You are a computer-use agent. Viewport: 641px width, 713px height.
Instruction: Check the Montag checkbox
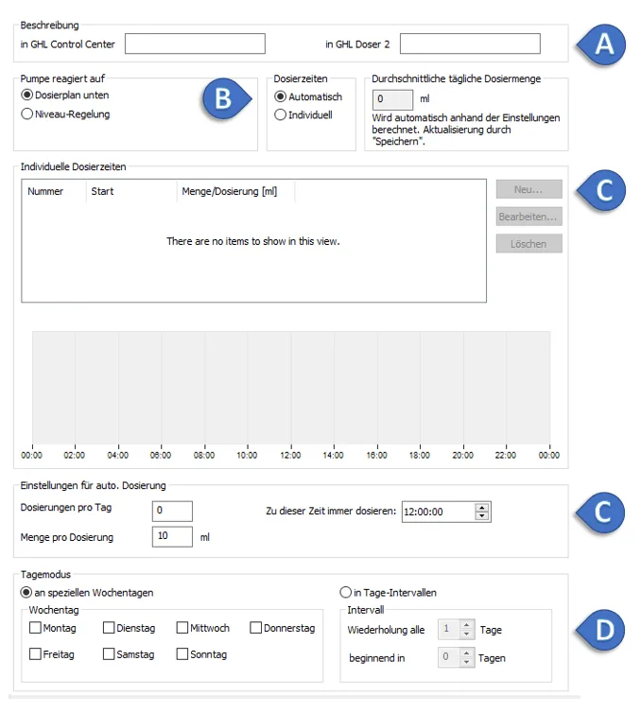point(35,628)
